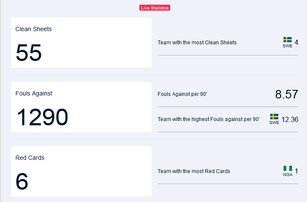Screen dimensions: 307x202
Task: Click Team with the most Red Cards
Action: [194, 171]
